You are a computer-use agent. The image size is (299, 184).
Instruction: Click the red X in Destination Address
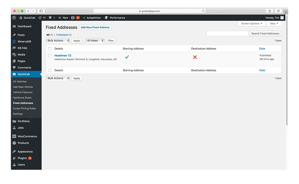click(x=195, y=57)
